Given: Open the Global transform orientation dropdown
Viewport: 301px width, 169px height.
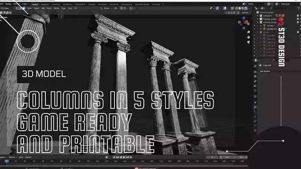Looking at the screenshot, I should pyautogui.click(x=106, y=8).
